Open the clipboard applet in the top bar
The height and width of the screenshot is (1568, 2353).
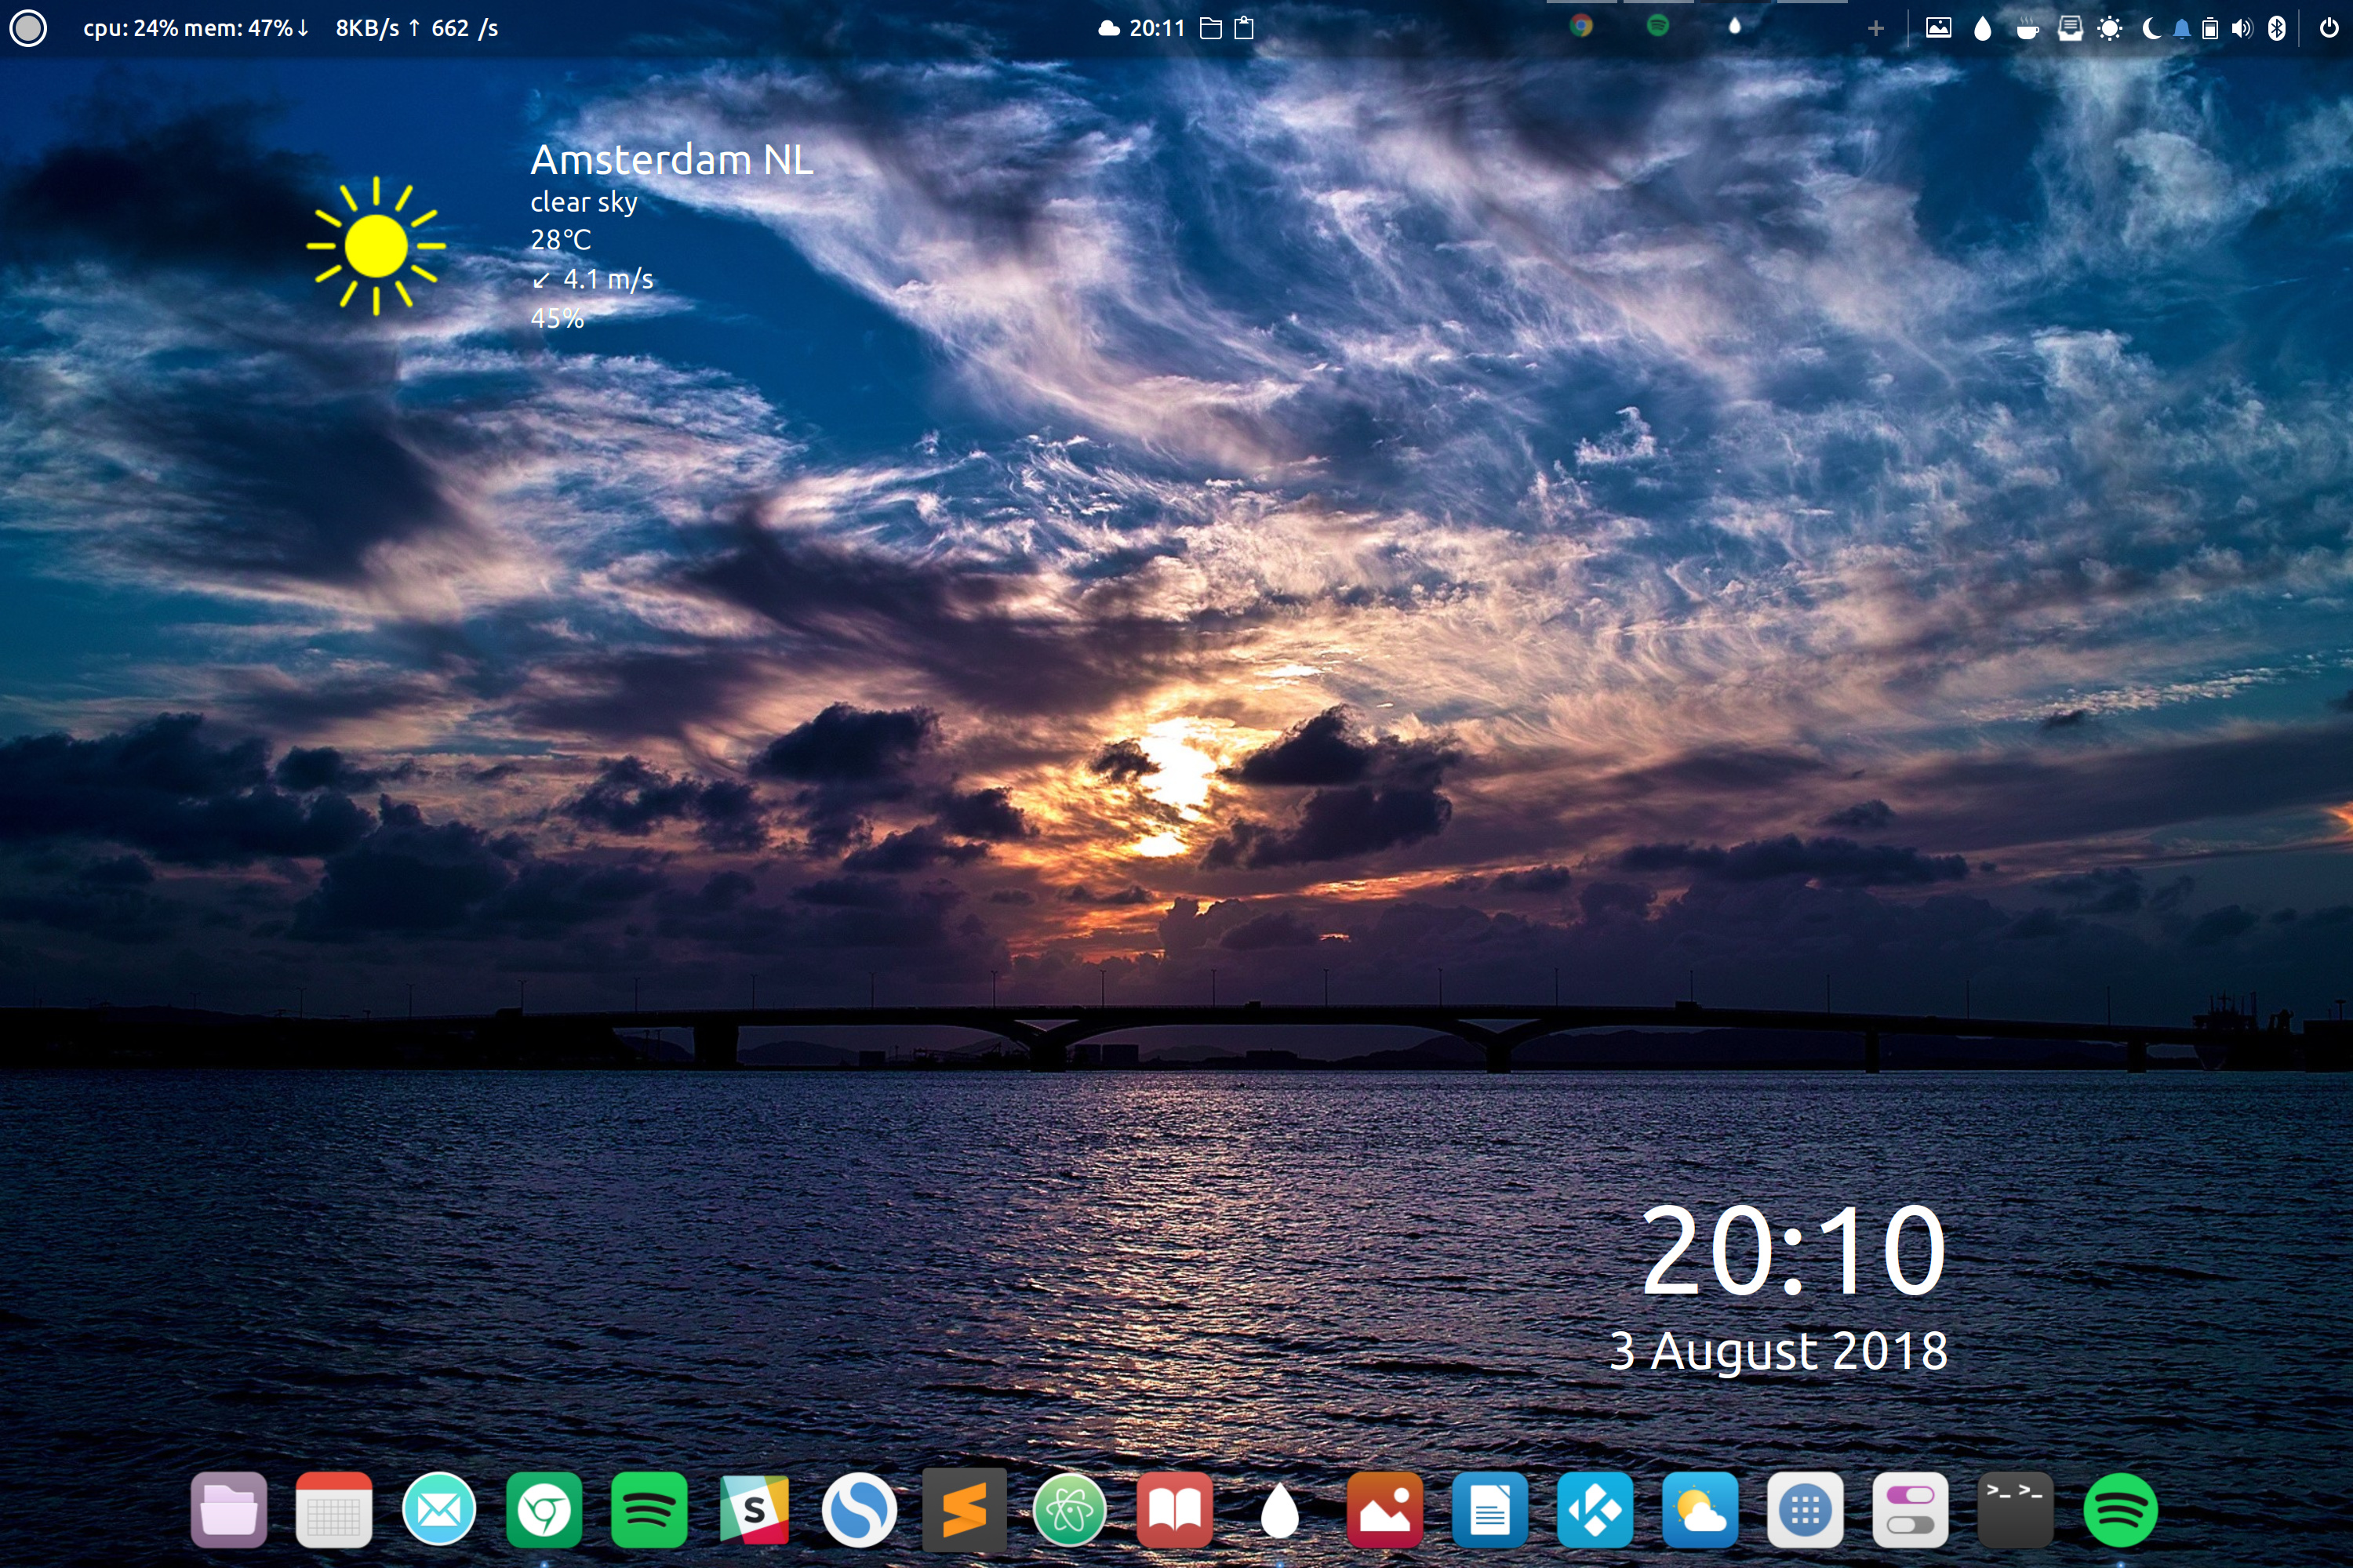1243,28
